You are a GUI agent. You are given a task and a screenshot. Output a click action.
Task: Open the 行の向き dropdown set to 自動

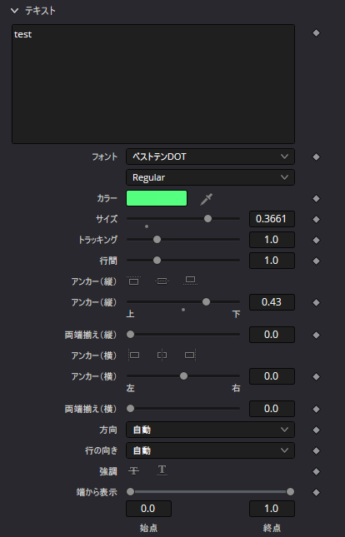pos(210,450)
